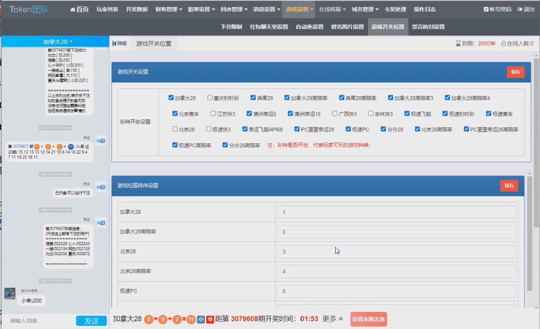Click the user avatar beside 小单:200
Viewport: 540px width, 329px height.
(10, 293)
